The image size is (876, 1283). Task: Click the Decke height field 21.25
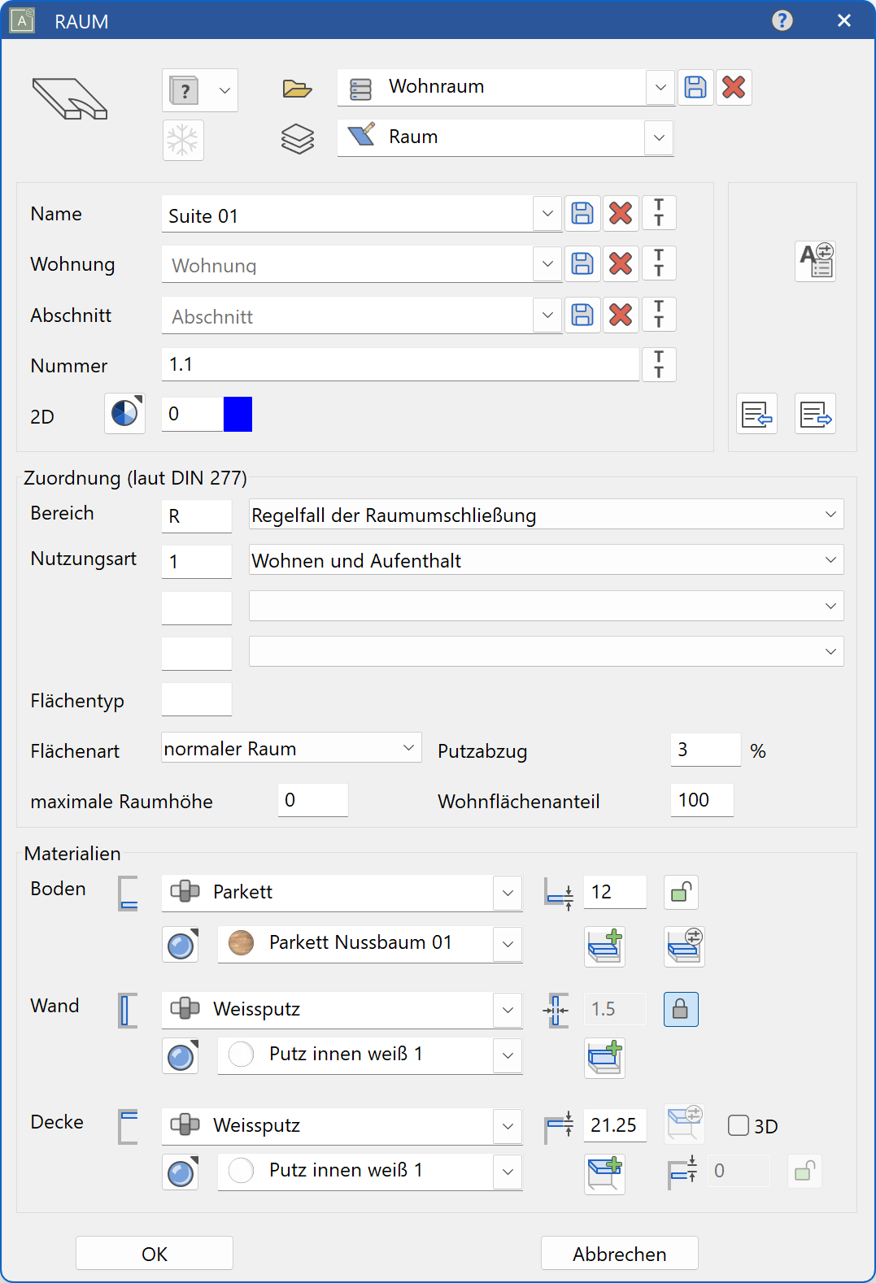(x=615, y=1125)
